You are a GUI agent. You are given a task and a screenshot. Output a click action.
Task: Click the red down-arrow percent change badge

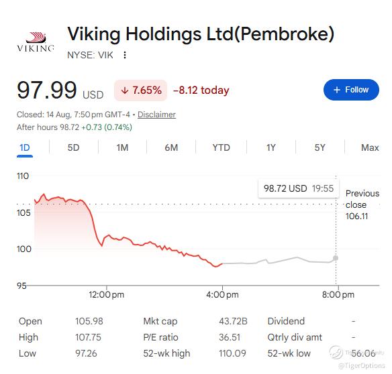[140, 90]
